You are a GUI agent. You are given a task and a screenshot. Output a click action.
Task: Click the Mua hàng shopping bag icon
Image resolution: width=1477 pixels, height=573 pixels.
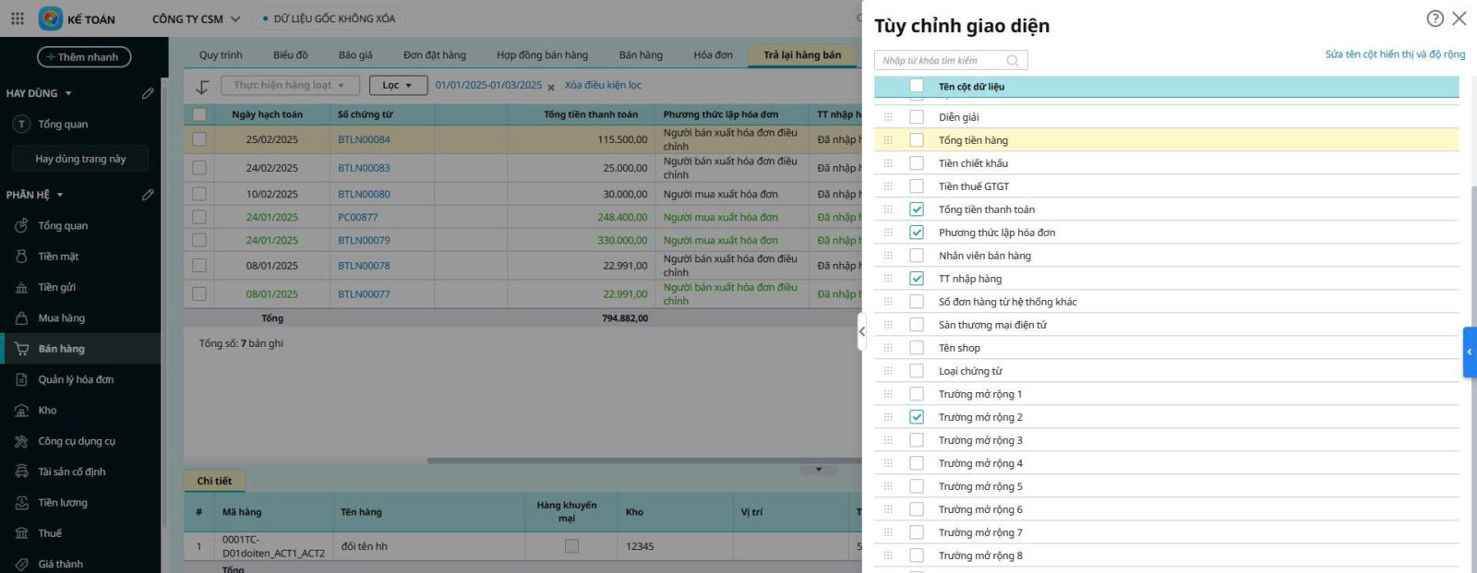(21, 318)
